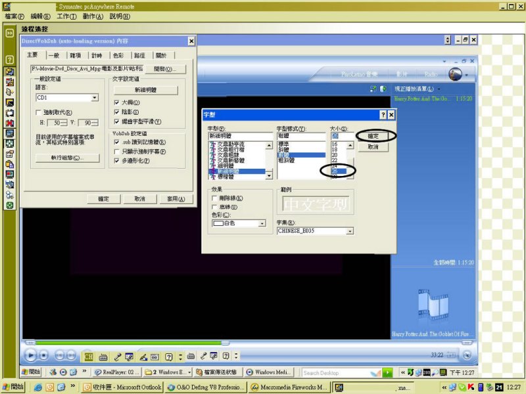Click the Macromedia Fireworks taskbar button

click(x=290, y=387)
